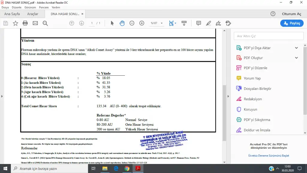Image resolution: width=307 pixels, height=173 pixels.
Task: Follow the Ücretsiz Deneme Sürümünü Başlat link
Action: (269, 156)
